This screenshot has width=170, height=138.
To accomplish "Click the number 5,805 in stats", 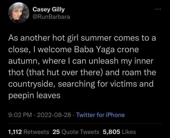I will [x=111, y=131].
